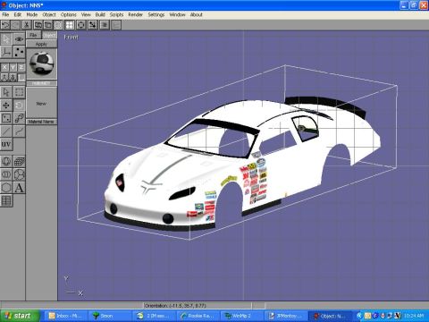Image resolution: width=429 pixels, height=322 pixels.
Task: Open the Mode menu
Action: coord(32,14)
